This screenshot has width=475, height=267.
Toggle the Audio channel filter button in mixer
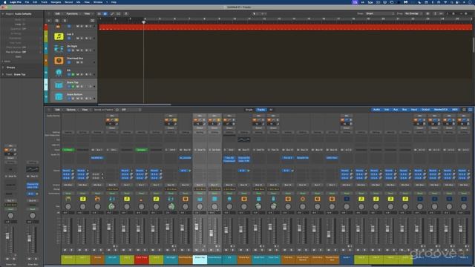click(376, 110)
